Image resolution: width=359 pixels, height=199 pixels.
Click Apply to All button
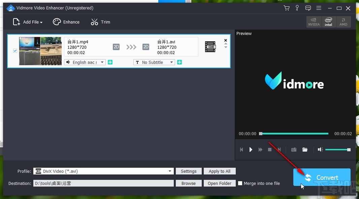click(x=220, y=171)
